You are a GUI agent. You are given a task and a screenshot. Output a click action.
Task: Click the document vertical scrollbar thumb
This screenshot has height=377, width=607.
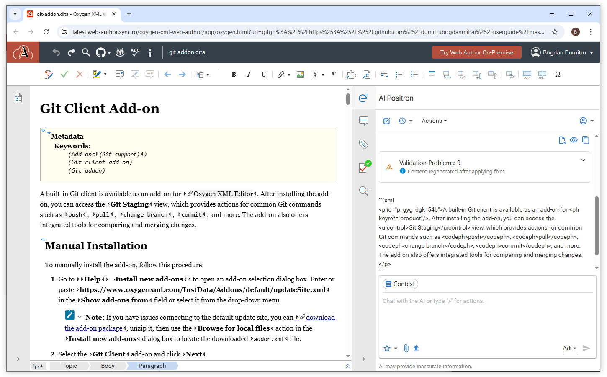point(348,99)
